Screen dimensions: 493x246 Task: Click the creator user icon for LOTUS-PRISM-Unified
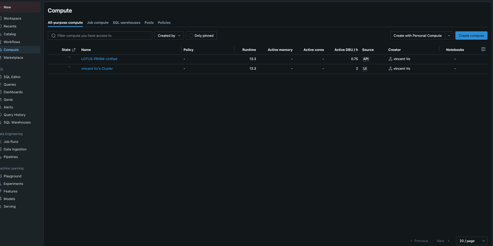point(390,59)
